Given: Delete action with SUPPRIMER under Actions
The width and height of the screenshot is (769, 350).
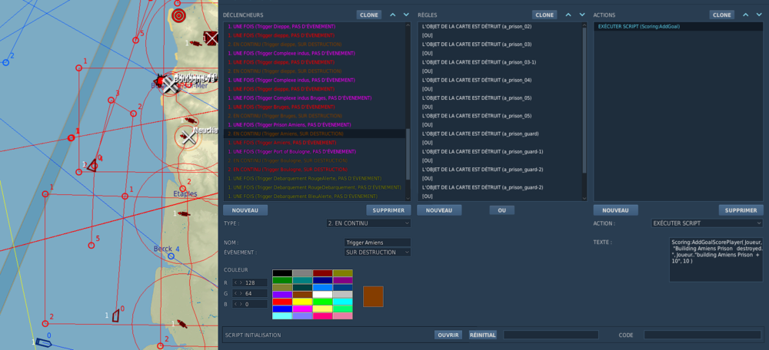Looking at the screenshot, I should (x=741, y=210).
